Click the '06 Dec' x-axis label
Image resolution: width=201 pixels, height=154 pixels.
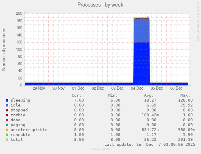point(176,88)
